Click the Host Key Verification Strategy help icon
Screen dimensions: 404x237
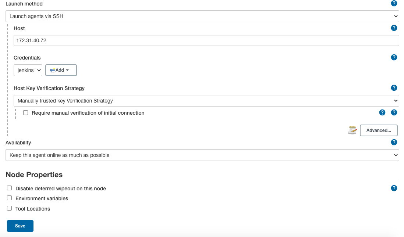394,88
